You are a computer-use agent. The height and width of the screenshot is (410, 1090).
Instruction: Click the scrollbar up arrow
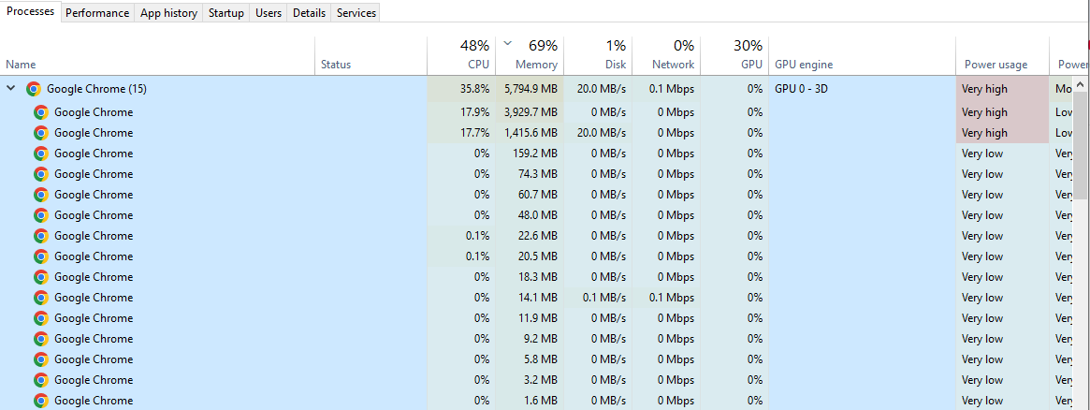point(1081,84)
